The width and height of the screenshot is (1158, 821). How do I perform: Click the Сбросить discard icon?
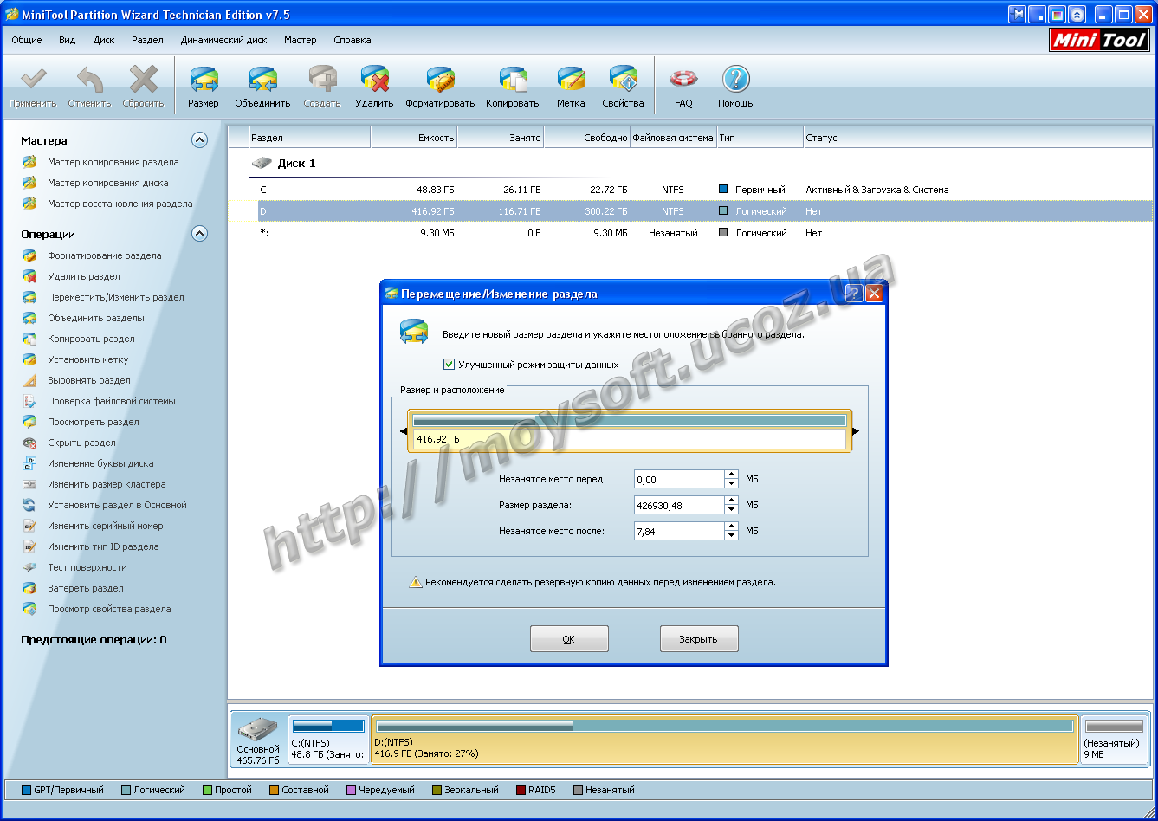143,80
